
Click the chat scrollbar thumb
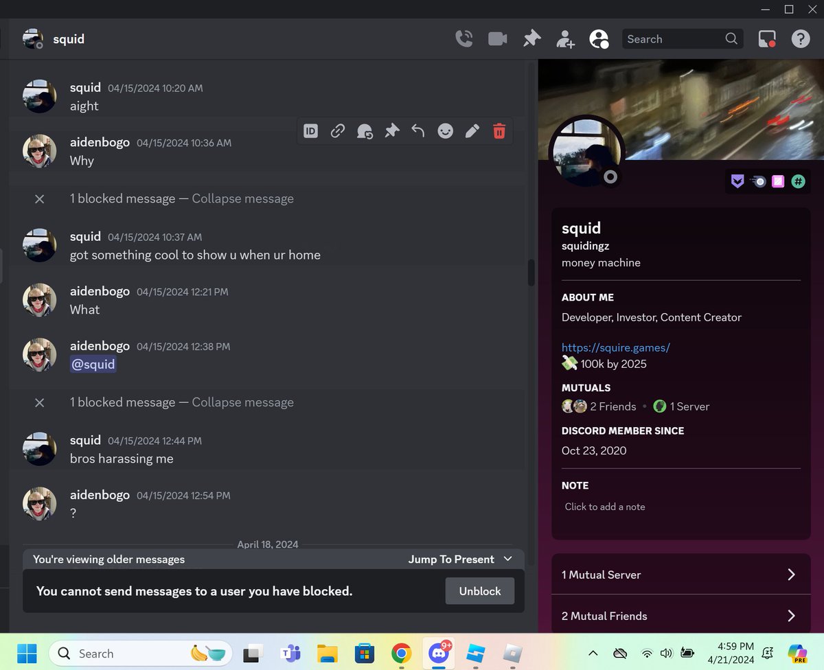(x=531, y=273)
